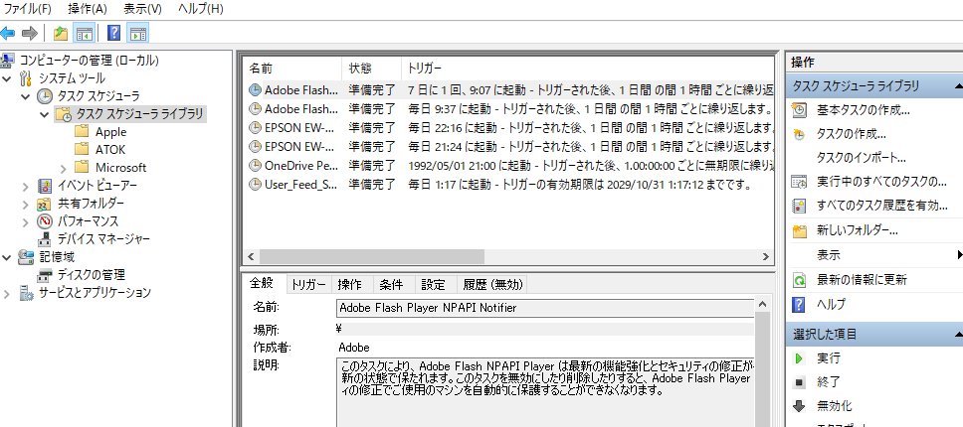Click the 共有フォルダー icon
The width and height of the screenshot is (963, 427).
45,204
